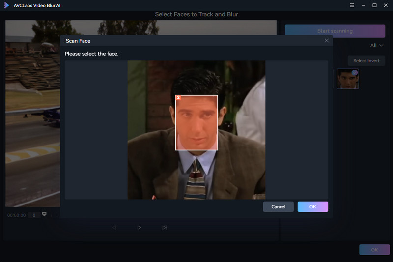
Task: Select the scanned face thumbnail
Action: click(x=348, y=79)
